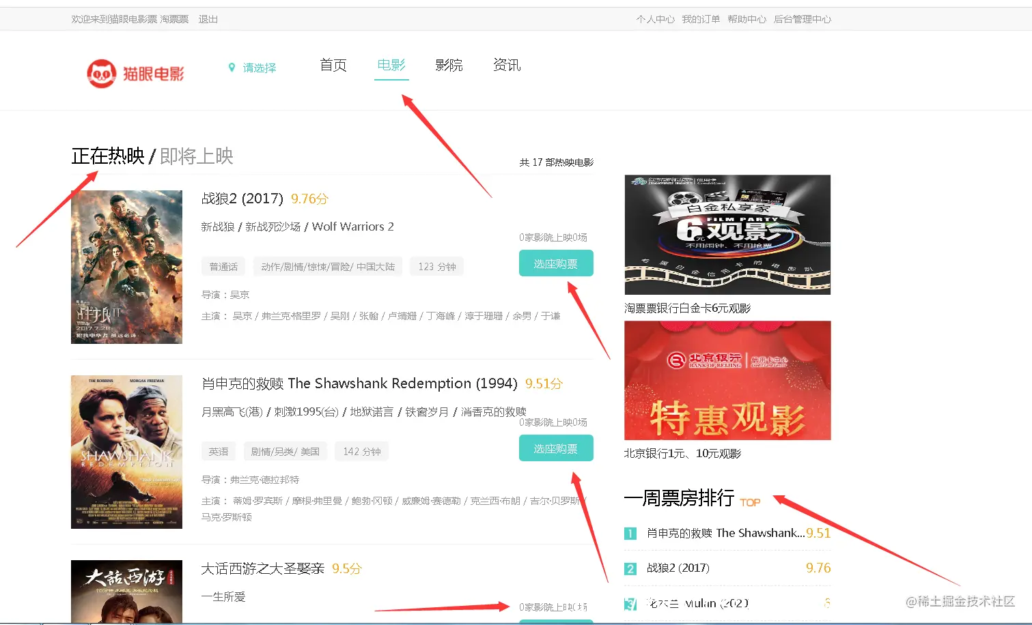The image size is (1032, 625).
Task: Open the 战狼2 movie poster
Action: (126, 267)
